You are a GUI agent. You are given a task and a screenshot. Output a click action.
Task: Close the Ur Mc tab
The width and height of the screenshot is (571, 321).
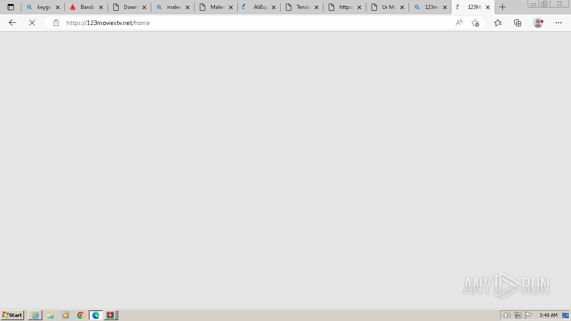(x=402, y=7)
